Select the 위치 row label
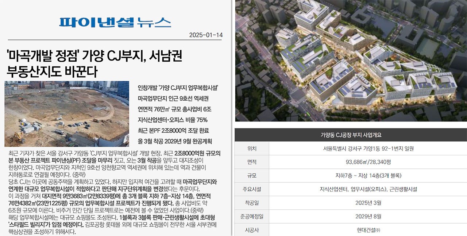 click(x=252, y=148)
